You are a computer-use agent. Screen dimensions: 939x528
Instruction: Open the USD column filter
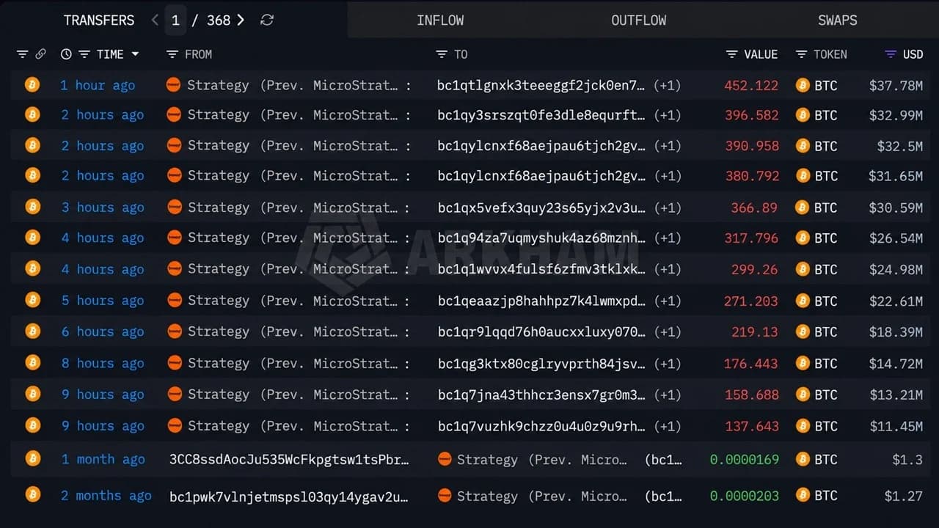coord(891,54)
